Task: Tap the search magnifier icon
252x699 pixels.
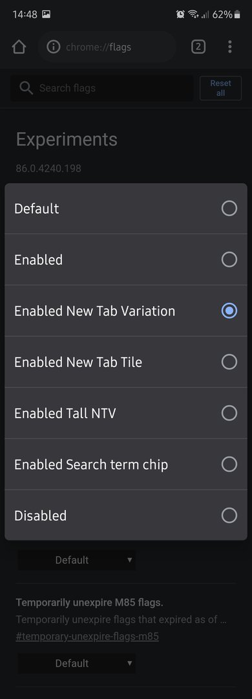Action: [26, 88]
